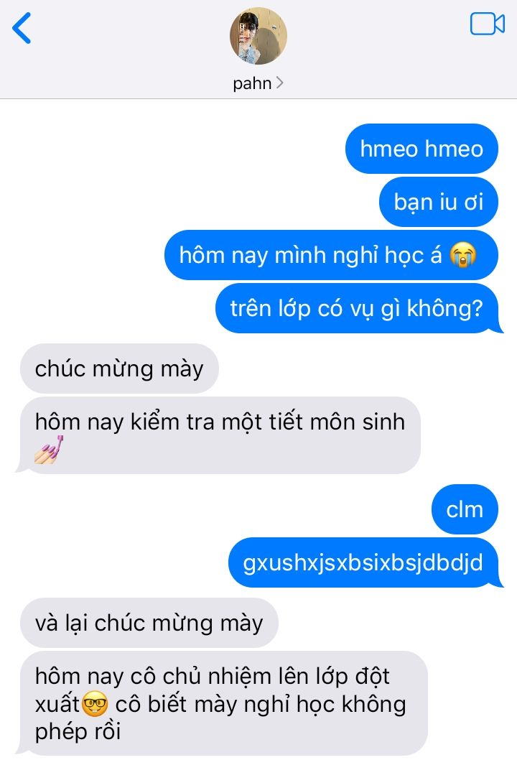Tap the nail polish emoji
Image resolution: width=517 pixels, height=760 pixels.
(x=50, y=450)
